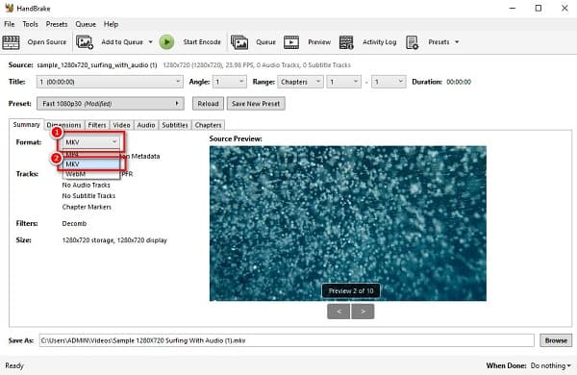Open the Angle dropdown

click(230, 82)
